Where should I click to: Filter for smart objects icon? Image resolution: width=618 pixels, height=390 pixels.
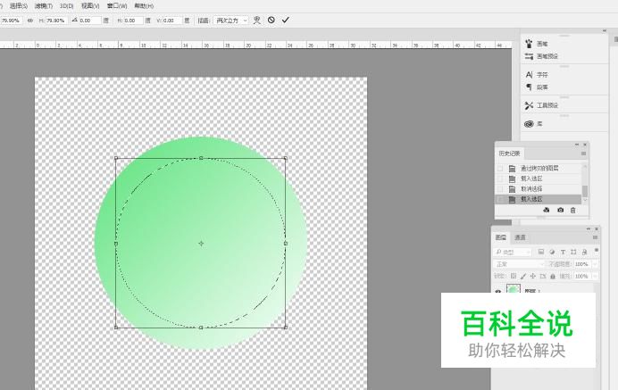(584, 252)
